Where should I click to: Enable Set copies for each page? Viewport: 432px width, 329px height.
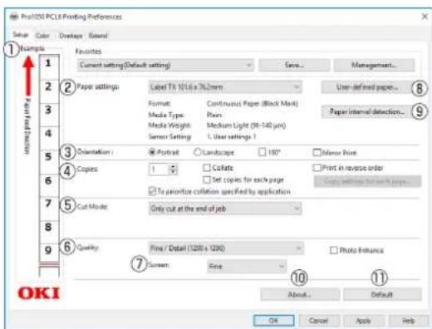(207, 179)
